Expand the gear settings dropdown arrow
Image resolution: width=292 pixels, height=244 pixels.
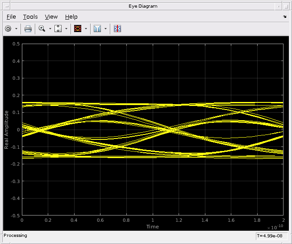[17, 28]
